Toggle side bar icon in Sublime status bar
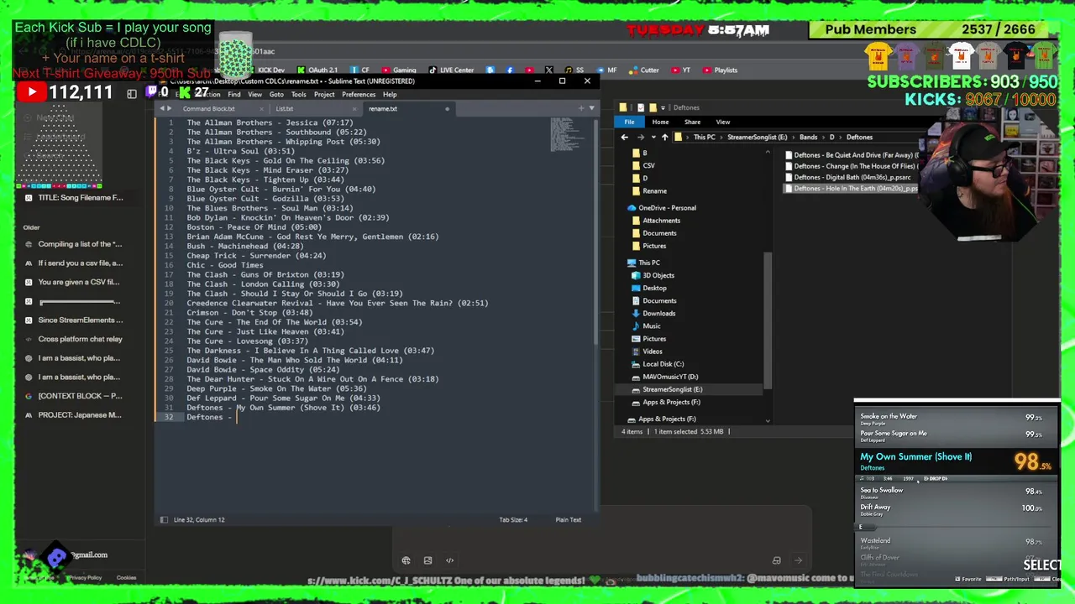 [x=164, y=520]
